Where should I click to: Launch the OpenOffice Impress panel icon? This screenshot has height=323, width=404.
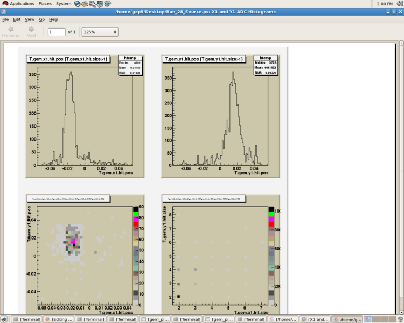[x=100, y=4]
